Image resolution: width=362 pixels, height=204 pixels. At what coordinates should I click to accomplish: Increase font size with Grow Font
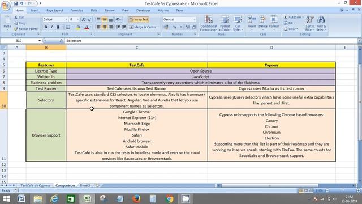pos(84,19)
